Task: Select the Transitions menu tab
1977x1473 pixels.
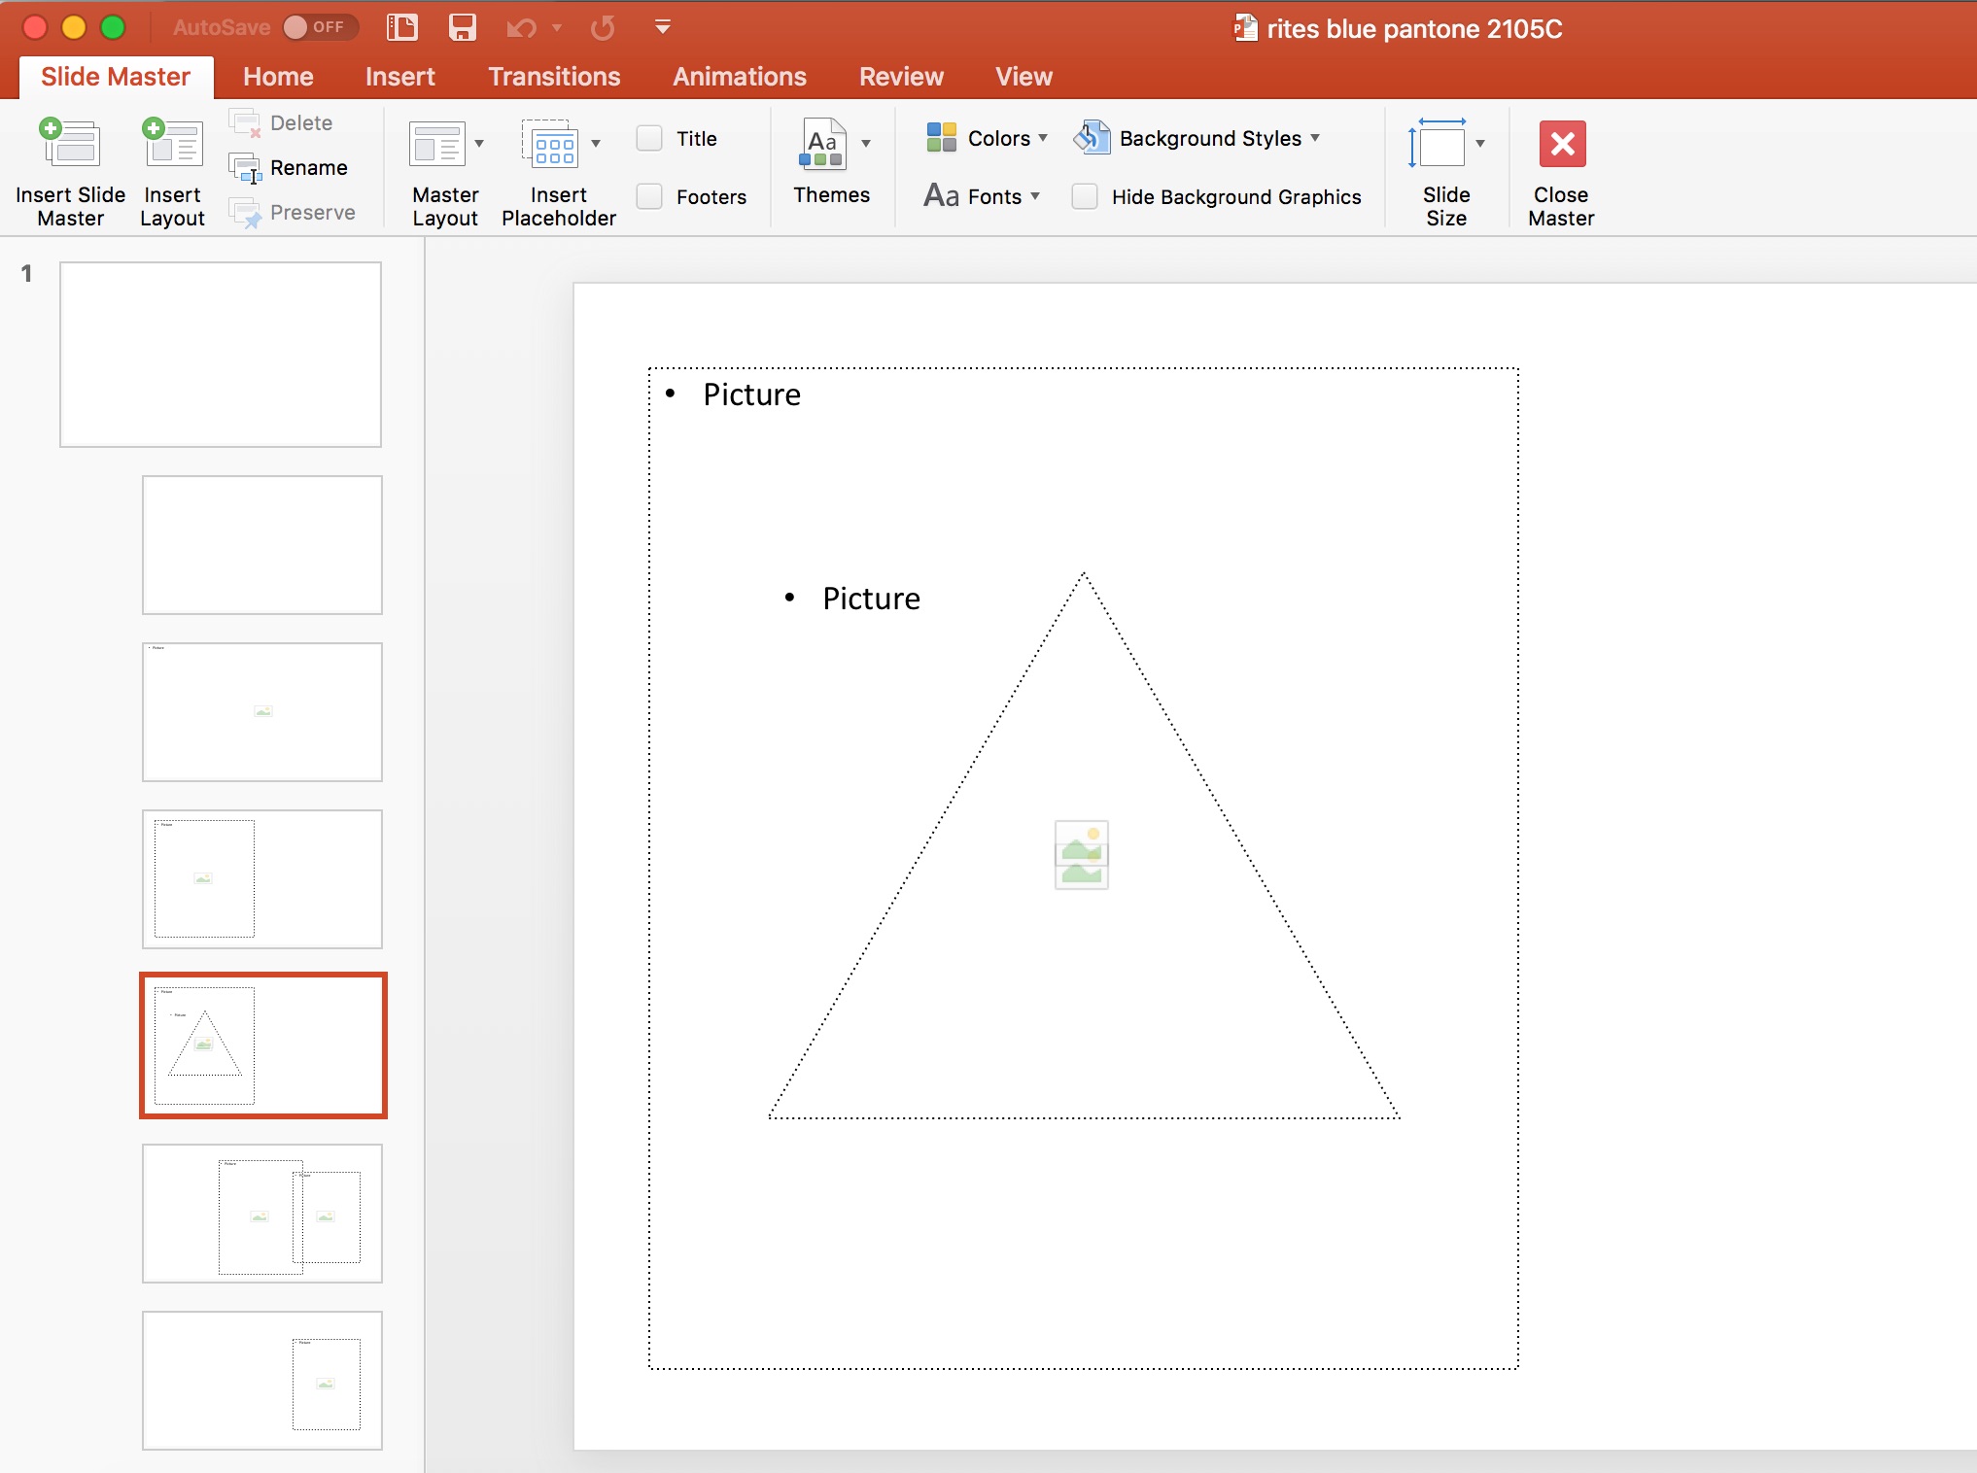Action: (554, 74)
